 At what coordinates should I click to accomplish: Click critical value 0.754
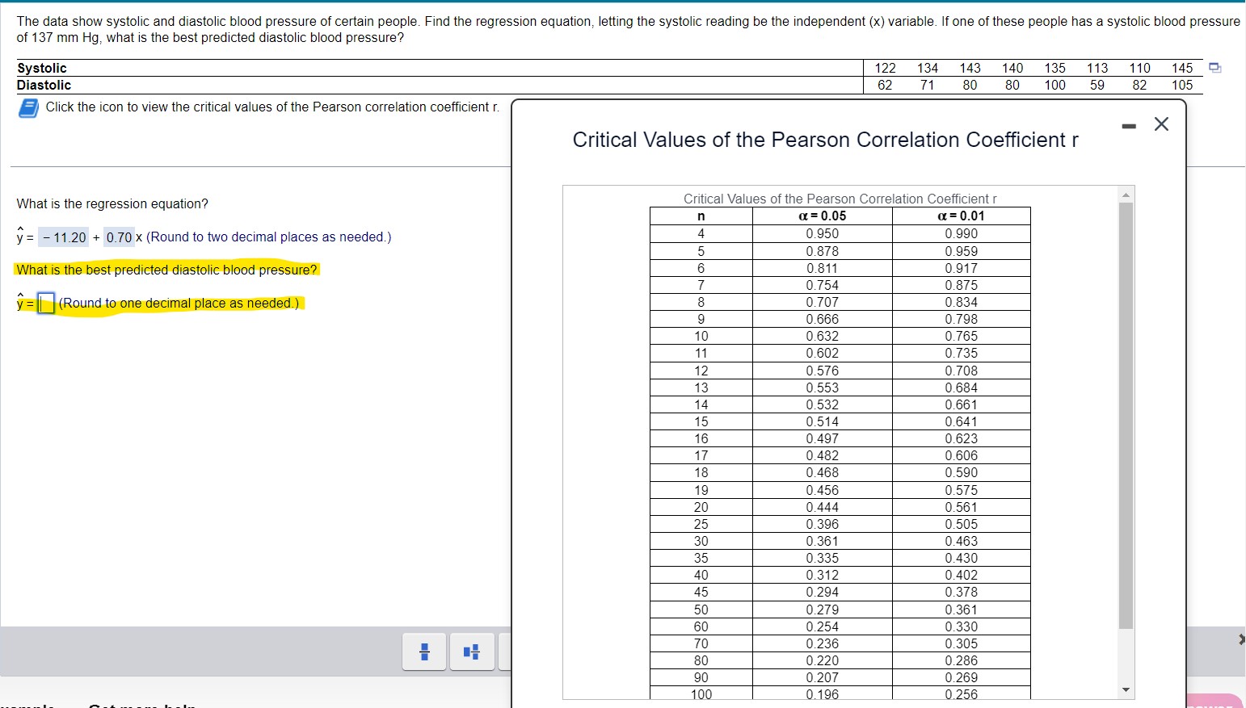point(823,285)
